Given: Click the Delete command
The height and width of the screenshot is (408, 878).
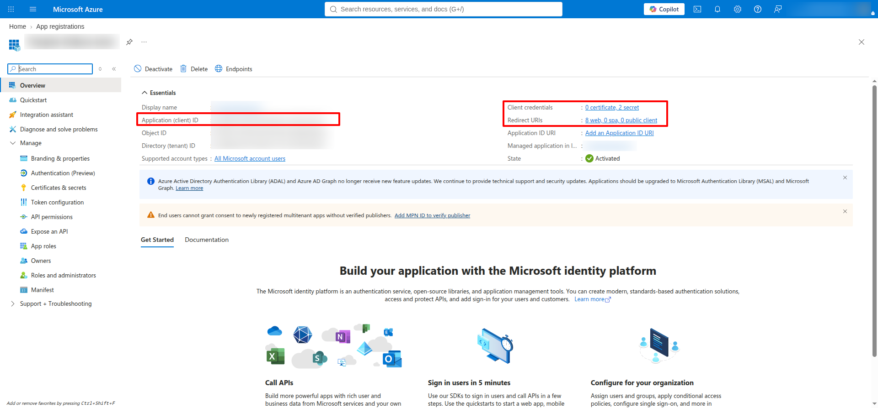Looking at the screenshot, I should [x=194, y=69].
